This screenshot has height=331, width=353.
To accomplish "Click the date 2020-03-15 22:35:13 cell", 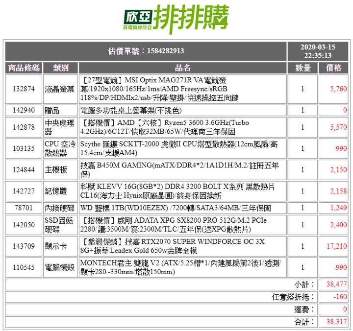I will click(x=318, y=51).
